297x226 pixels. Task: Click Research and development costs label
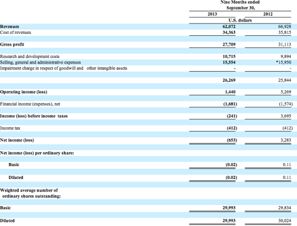point(30,56)
